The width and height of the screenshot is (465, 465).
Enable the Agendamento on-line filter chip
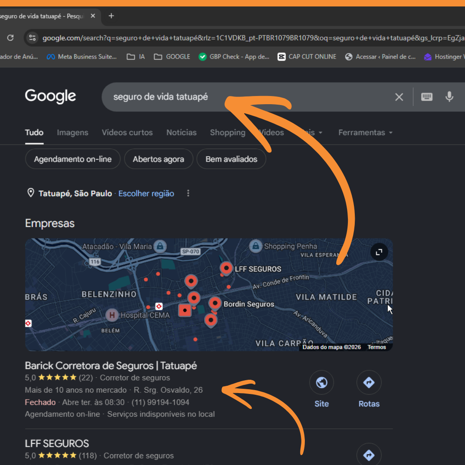[x=73, y=159]
